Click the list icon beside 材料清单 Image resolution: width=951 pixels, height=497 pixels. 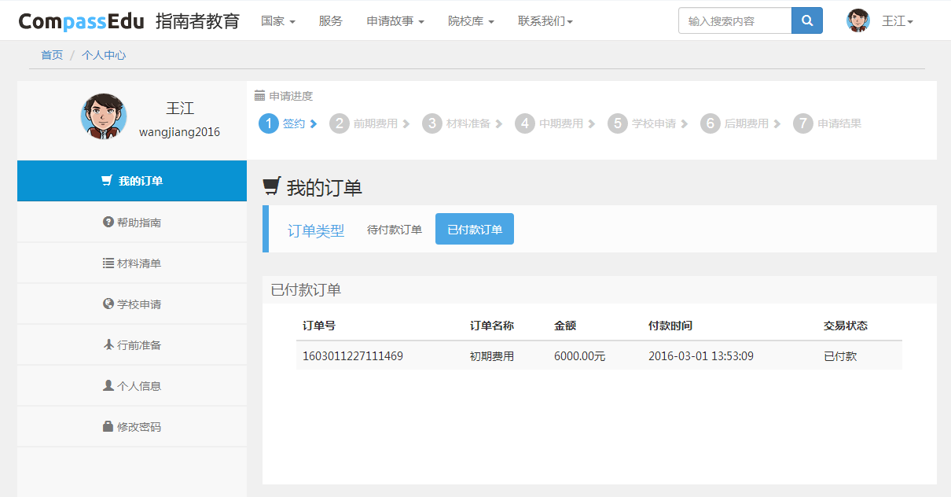point(108,263)
